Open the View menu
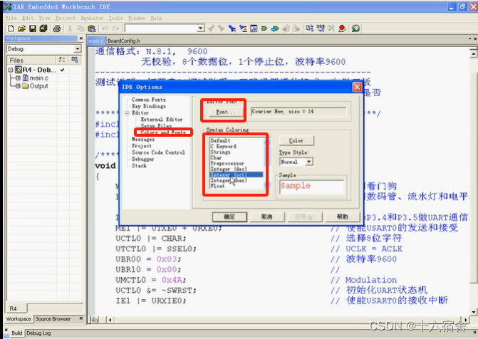Image resolution: width=478 pixels, height=339 pixels. click(x=44, y=18)
